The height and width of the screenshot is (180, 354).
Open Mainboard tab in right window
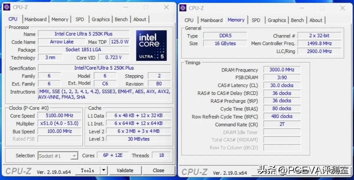tap(212, 20)
